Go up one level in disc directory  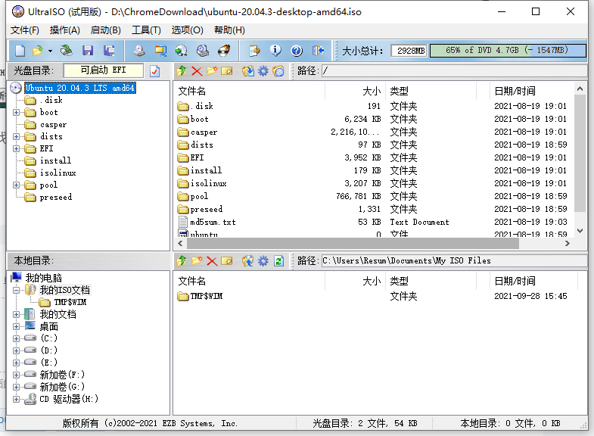[x=182, y=71]
